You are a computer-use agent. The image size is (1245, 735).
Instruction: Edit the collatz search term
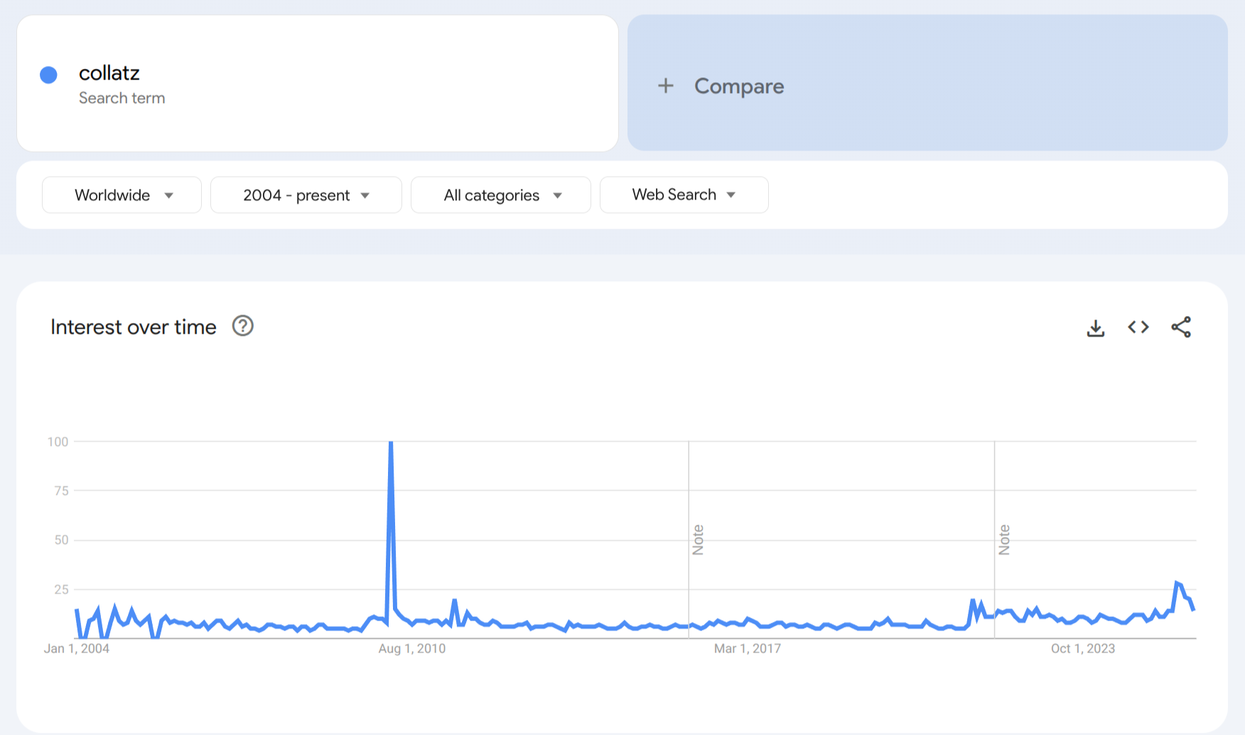(109, 73)
